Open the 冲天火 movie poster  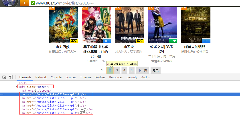pos(130,25)
